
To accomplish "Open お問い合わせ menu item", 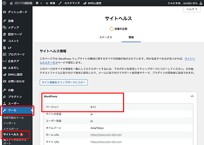I will pos(16,81).
